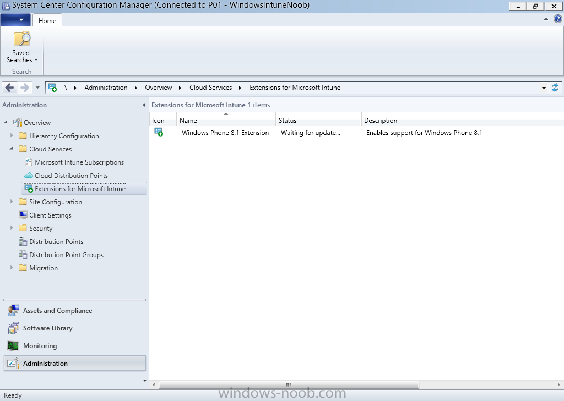Viewport: 564px width, 401px height.
Task: Sort list by Description column header
Action: pyautogui.click(x=463, y=121)
